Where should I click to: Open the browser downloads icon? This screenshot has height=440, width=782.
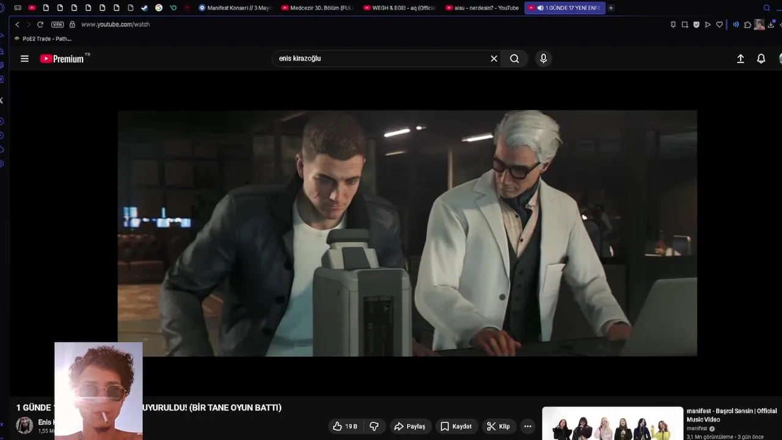coord(772,24)
